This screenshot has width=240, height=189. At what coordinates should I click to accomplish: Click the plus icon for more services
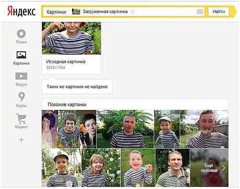[x=21, y=140]
